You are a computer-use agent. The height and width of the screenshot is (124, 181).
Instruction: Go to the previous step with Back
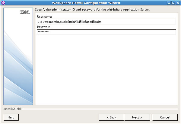coord(111,117)
